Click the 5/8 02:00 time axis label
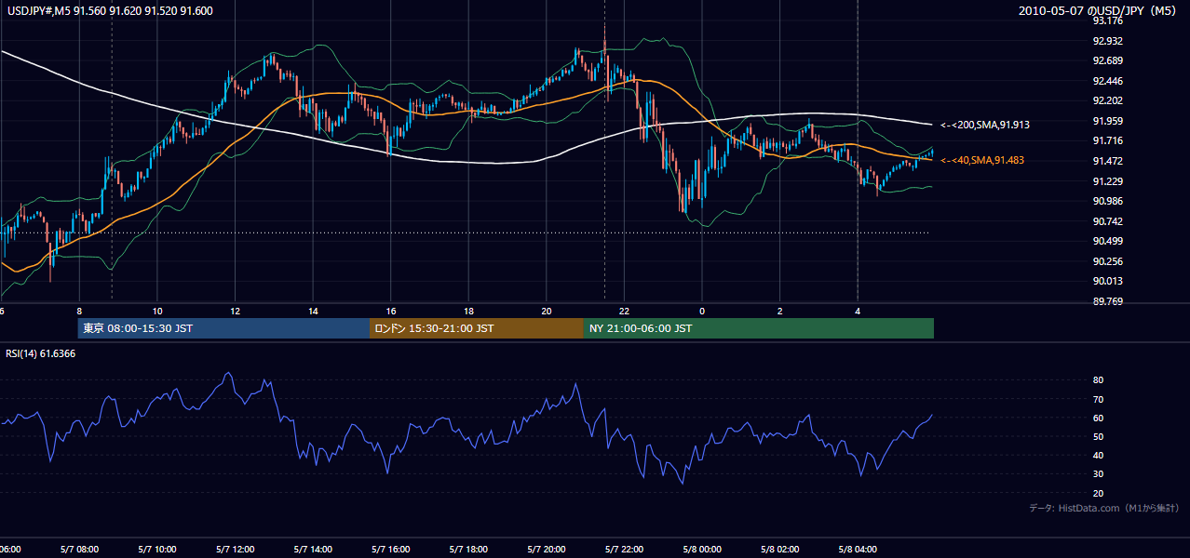The height and width of the screenshot is (558, 1190). point(779,549)
